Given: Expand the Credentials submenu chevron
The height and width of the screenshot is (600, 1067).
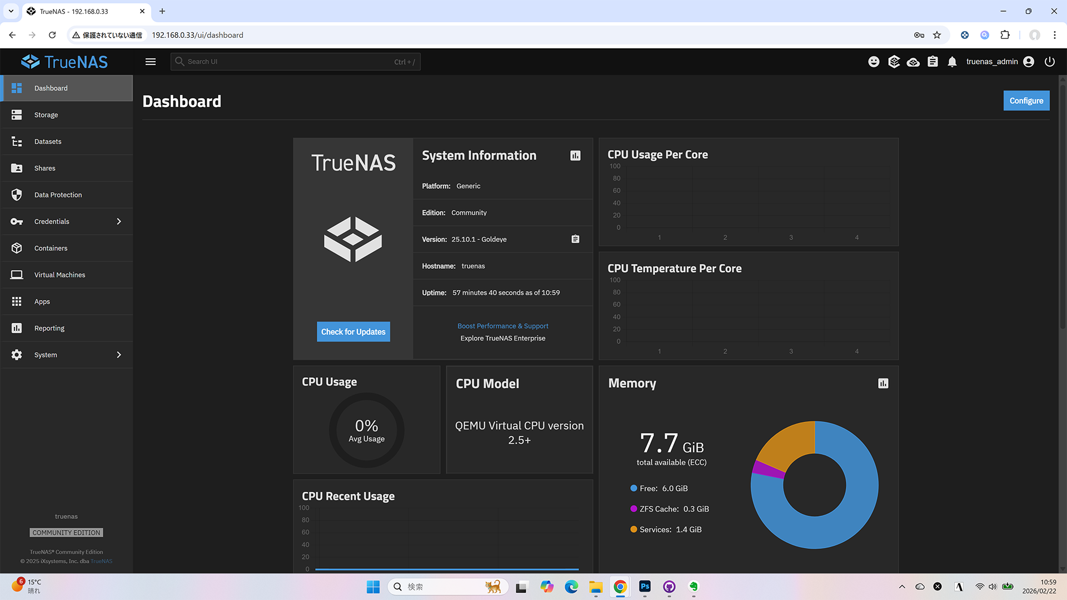Looking at the screenshot, I should pyautogui.click(x=118, y=222).
